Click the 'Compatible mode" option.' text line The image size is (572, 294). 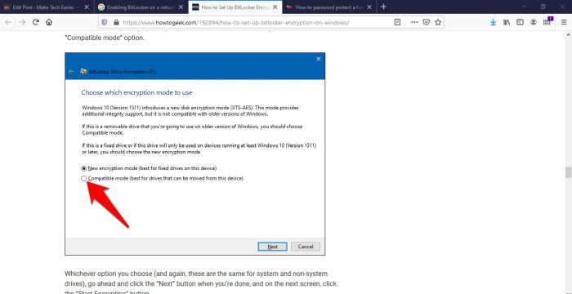(105, 38)
